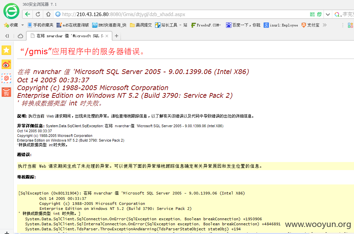This screenshot has width=354, height=234.
Task: Open the home page icon
Action: coord(48,14)
